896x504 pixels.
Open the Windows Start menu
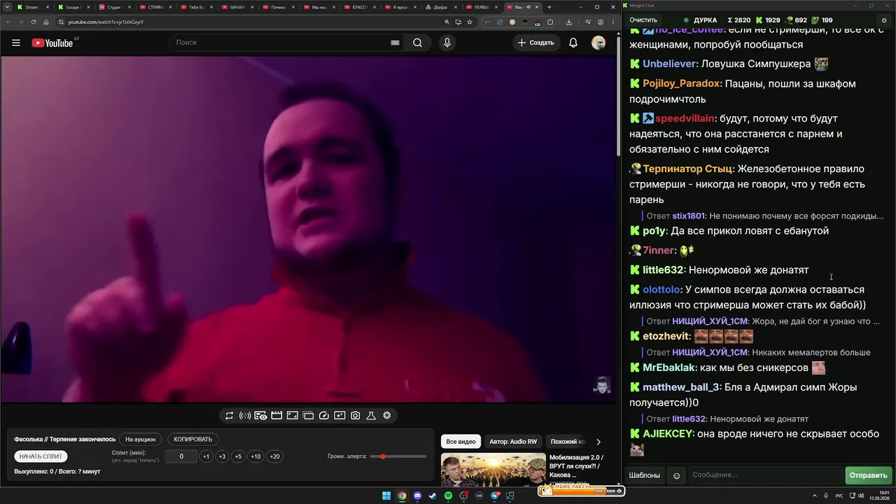(x=386, y=496)
